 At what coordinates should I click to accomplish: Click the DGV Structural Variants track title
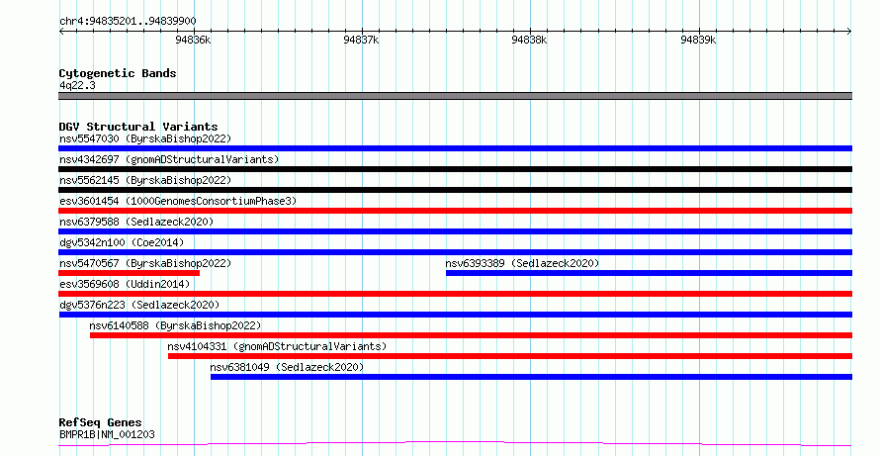tap(138, 127)
